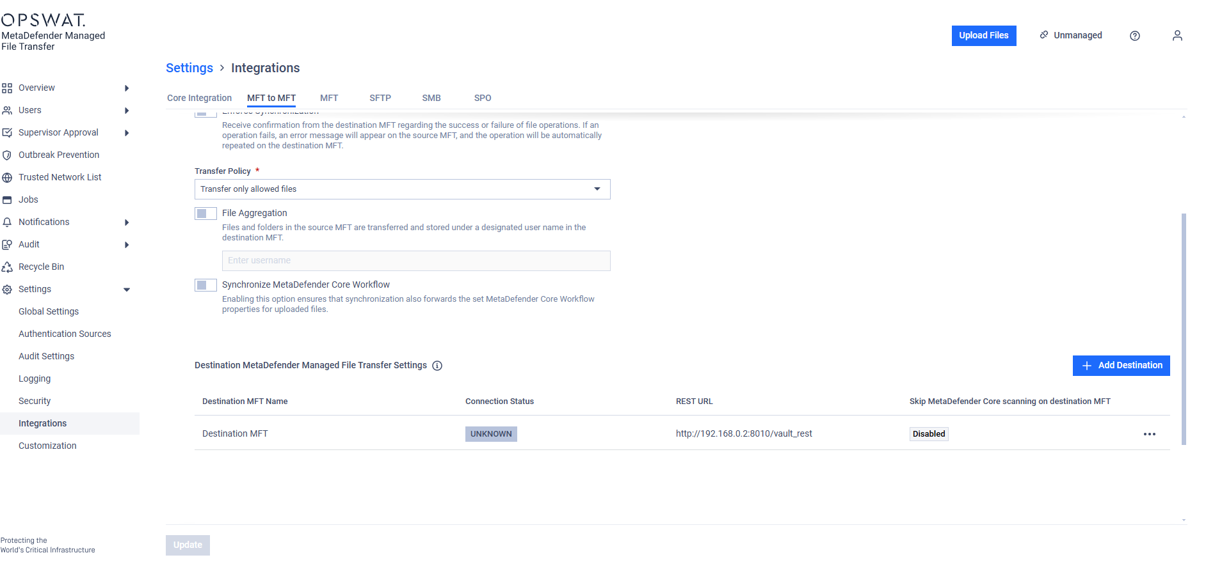This screenshot has width=1206, height=569.
Task: Click the Skip MetaDefender Core scanning column header
Action: tap(1009, 401)
